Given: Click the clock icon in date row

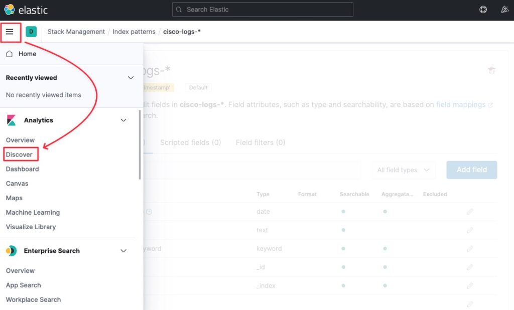Looking at the screenshot, I should 149,212.
